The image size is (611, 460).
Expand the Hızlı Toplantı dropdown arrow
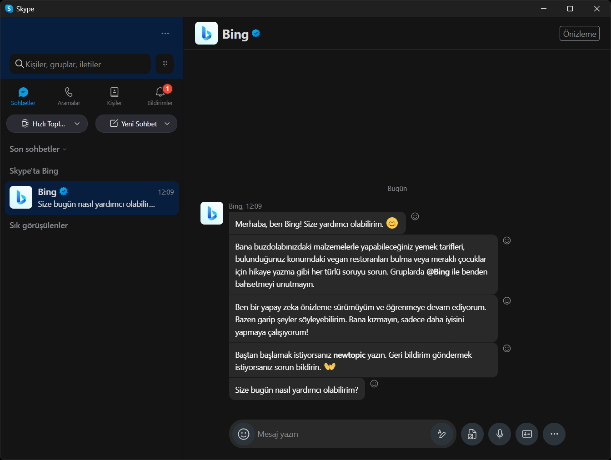coord(77,124)
